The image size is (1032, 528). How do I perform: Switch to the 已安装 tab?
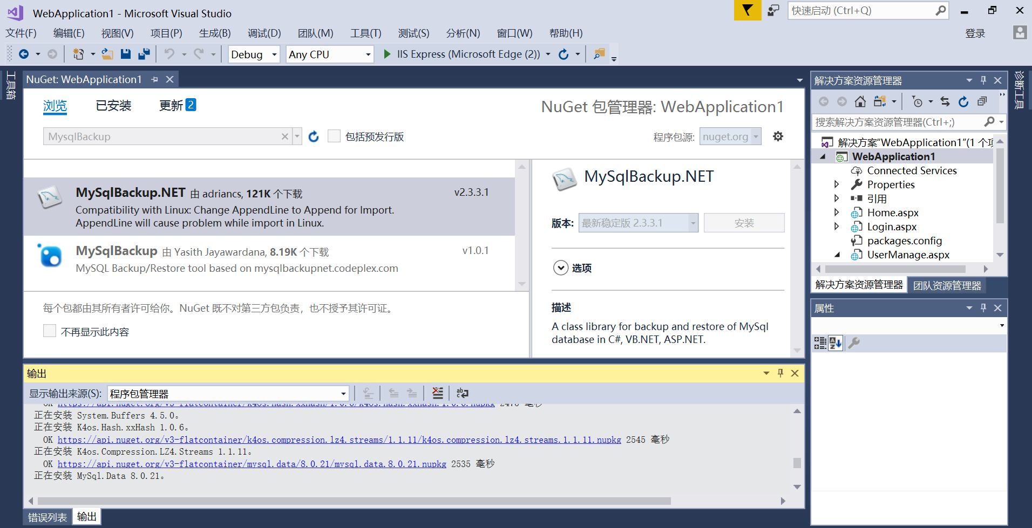pyautogui.click(x=113, y=106)
